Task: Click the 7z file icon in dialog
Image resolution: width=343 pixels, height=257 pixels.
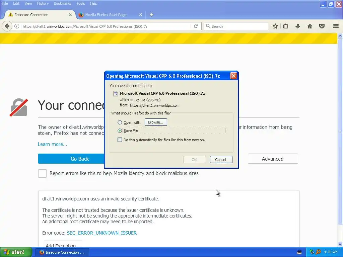Action: click(x=115, y=94)
